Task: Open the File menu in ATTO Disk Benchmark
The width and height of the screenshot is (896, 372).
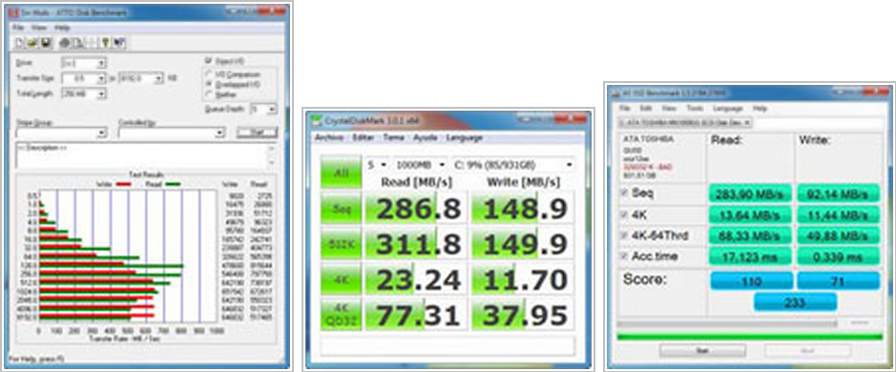Action: tap(18, 28)
